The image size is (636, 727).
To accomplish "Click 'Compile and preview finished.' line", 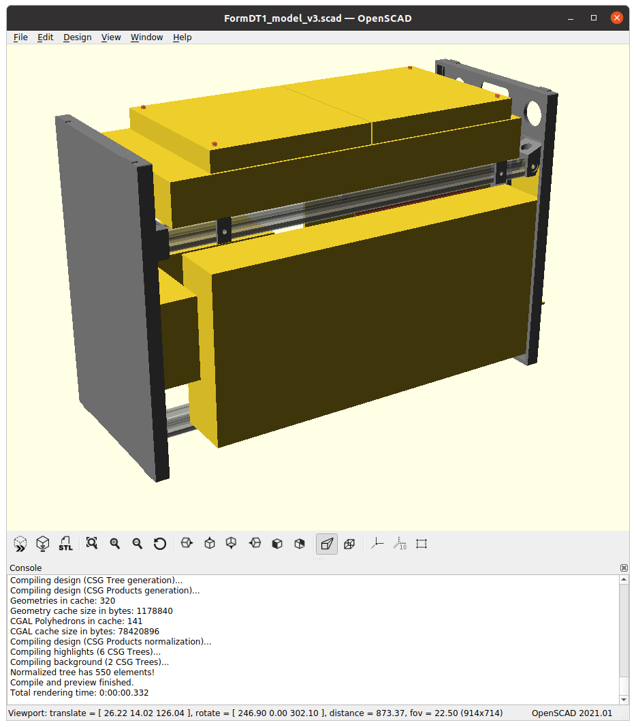I will (71, 683).
